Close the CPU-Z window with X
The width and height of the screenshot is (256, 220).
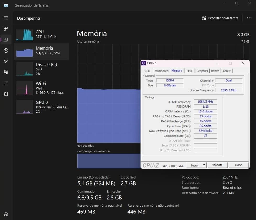[x=243, y=63]
